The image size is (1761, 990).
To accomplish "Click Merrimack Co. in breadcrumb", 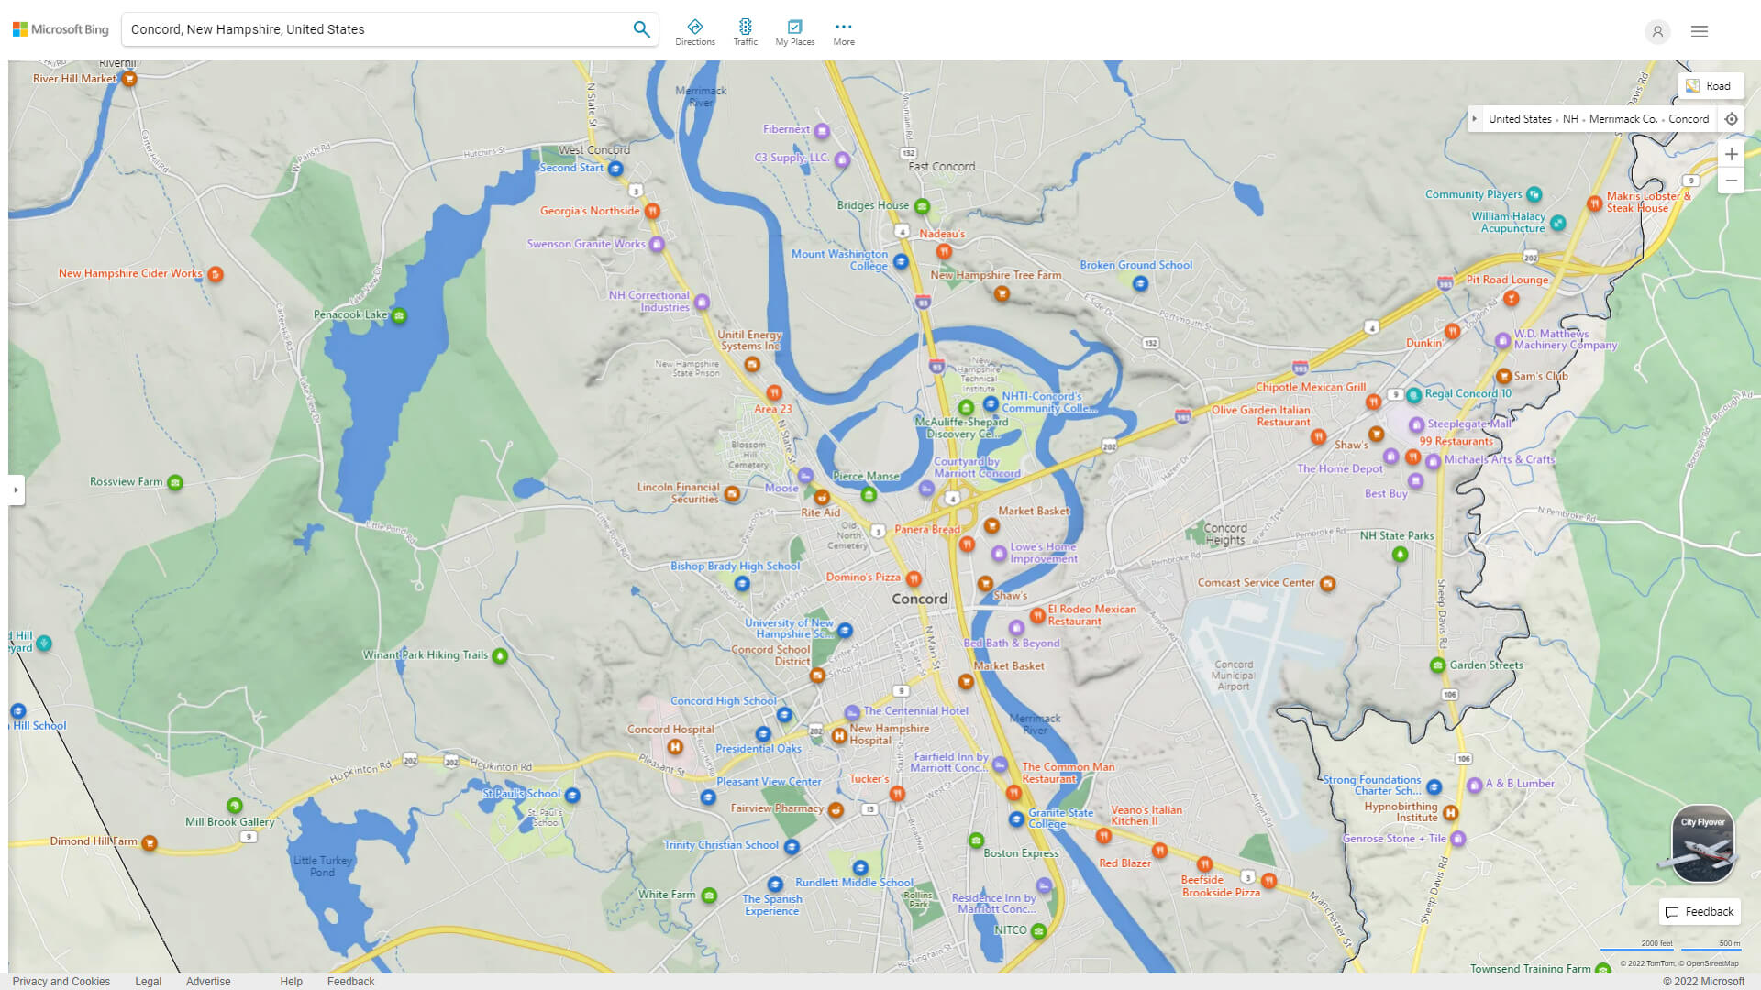I will point(1622,119).
